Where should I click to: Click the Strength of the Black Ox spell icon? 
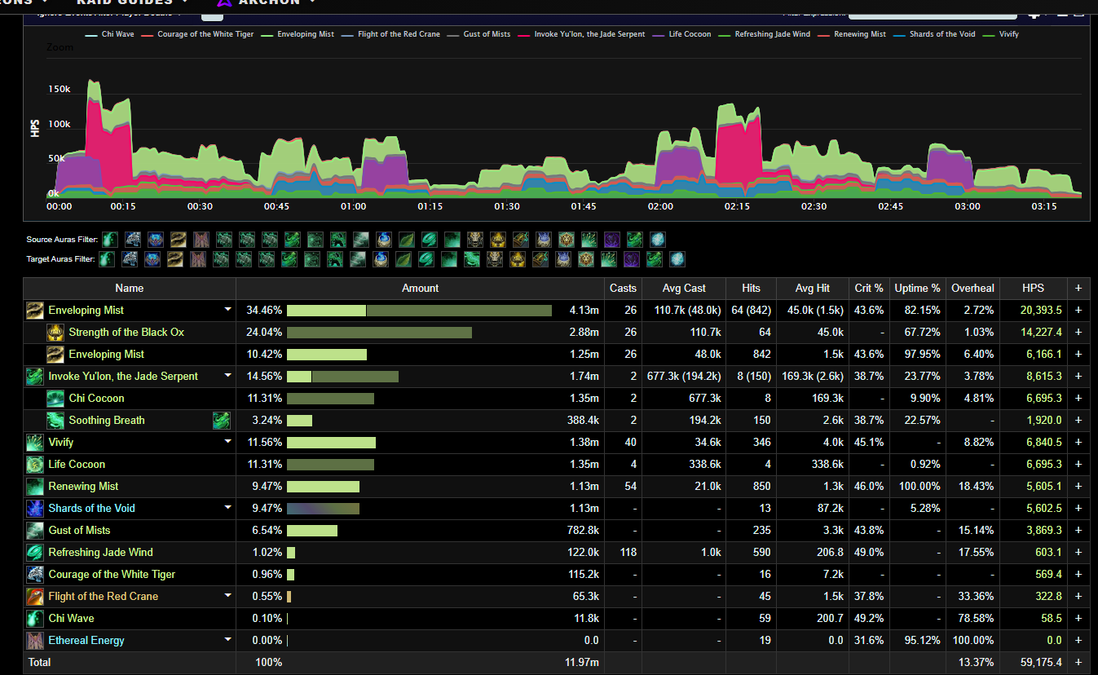[x=55, y=332]
